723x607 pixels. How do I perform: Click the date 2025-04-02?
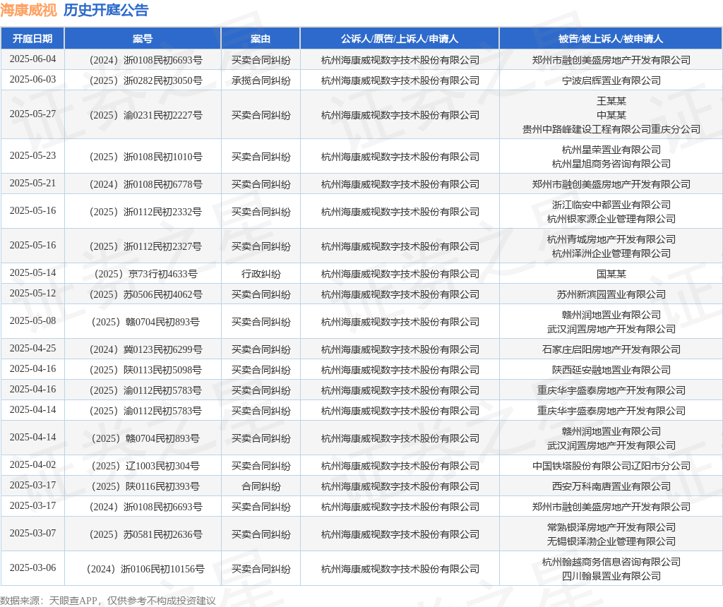pyautogui.click(x=32, y=464)
